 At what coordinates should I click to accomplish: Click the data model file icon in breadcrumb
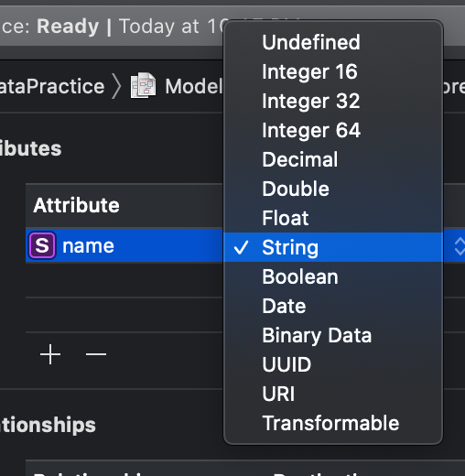(143, 85)
